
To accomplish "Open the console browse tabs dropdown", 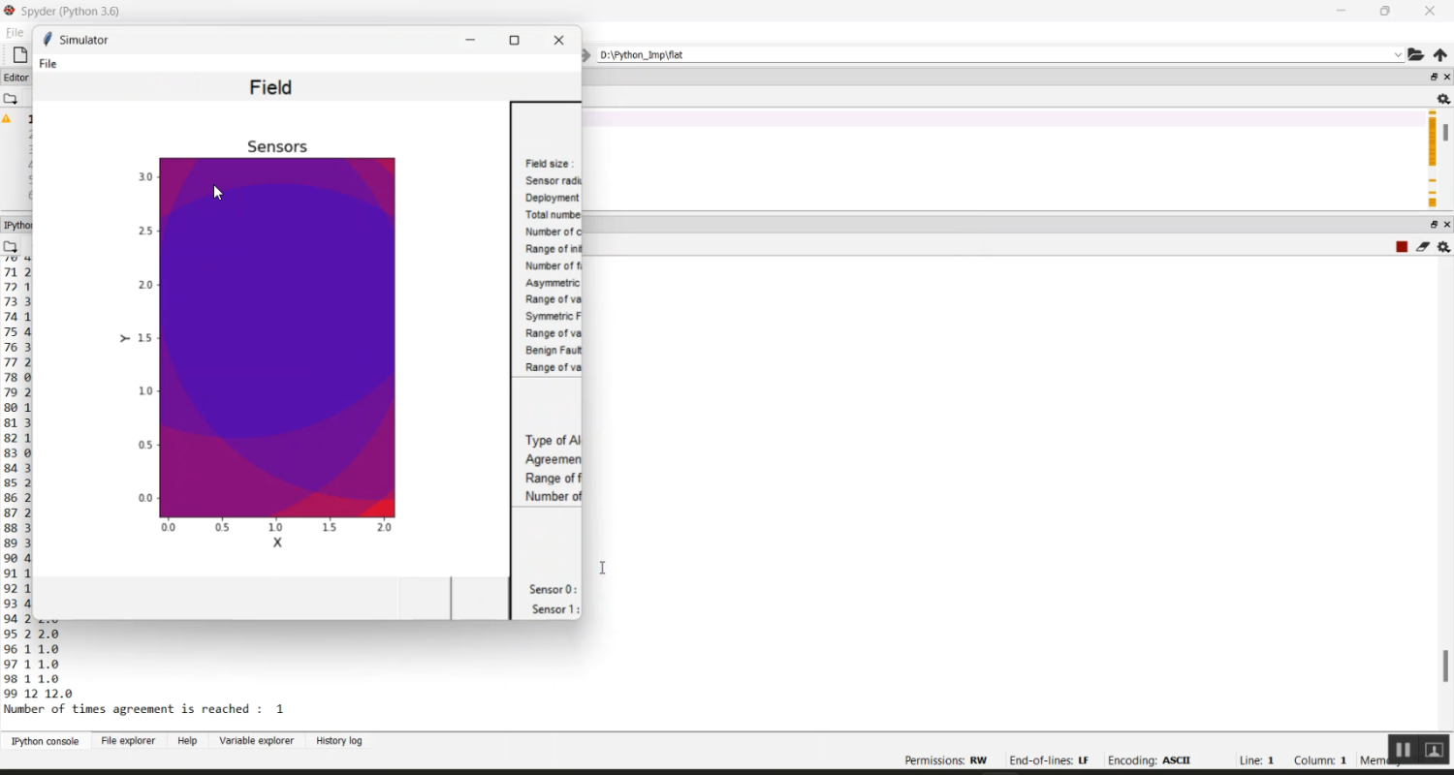I will (x=11, y=247).
